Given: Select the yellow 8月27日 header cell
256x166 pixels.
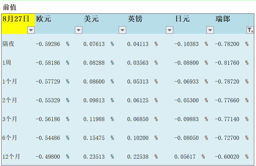Looking at the screenshot, I should (x=16, y=19).
